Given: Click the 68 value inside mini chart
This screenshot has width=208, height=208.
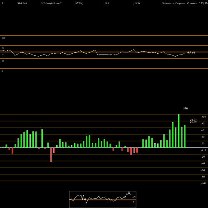Looking at the screenshot, I should pyautogui.click(x=134, y=197).
